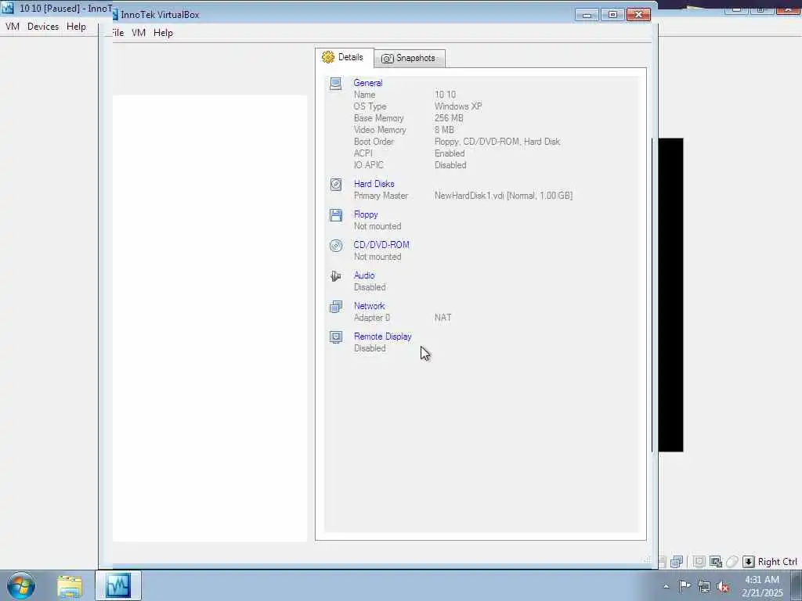802x601 pixels.
Task: Click the ACPI value 'Enabled'
Action: click(x=450, y=153)
